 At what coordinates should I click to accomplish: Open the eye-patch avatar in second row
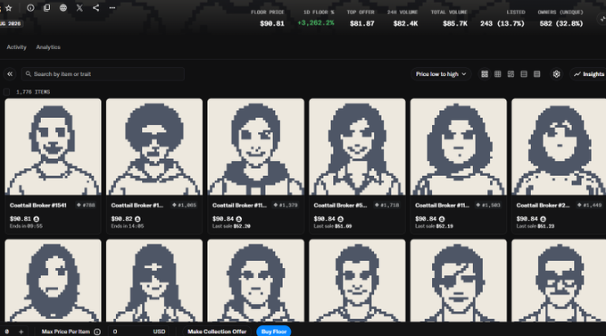pyautogui.click(x=459, y=281)
